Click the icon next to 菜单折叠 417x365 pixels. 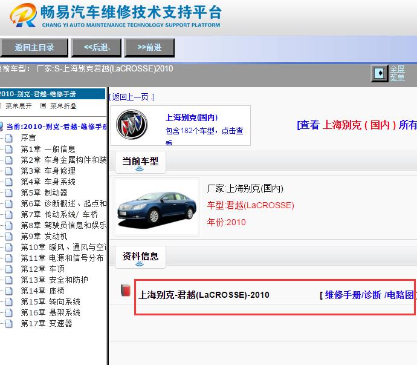click(x=43, y=106)
